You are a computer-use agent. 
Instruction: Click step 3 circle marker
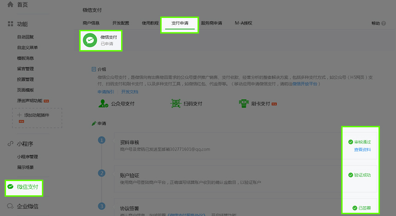pyautogui.click(x=102, y=206)
